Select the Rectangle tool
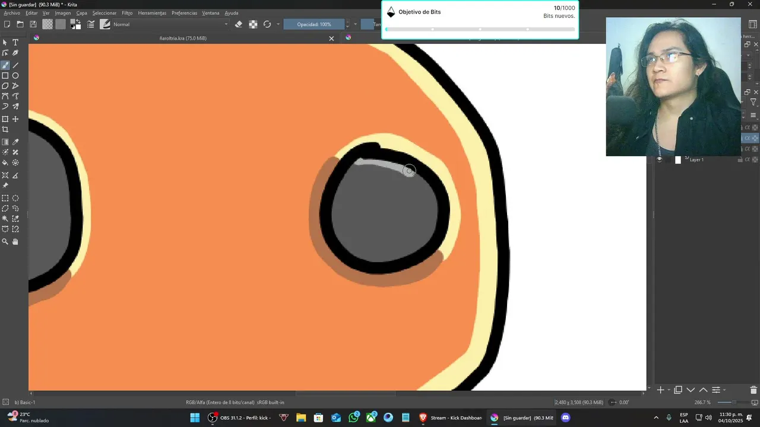The height and width of the screenshot is (427, 760). (5, 75)
